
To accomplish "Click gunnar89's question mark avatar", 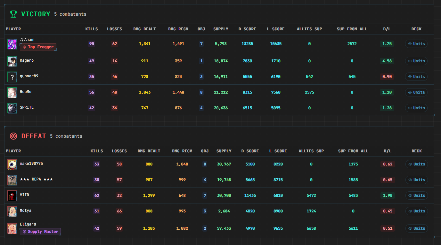I will pyautogui.click(x=12, y=77).
